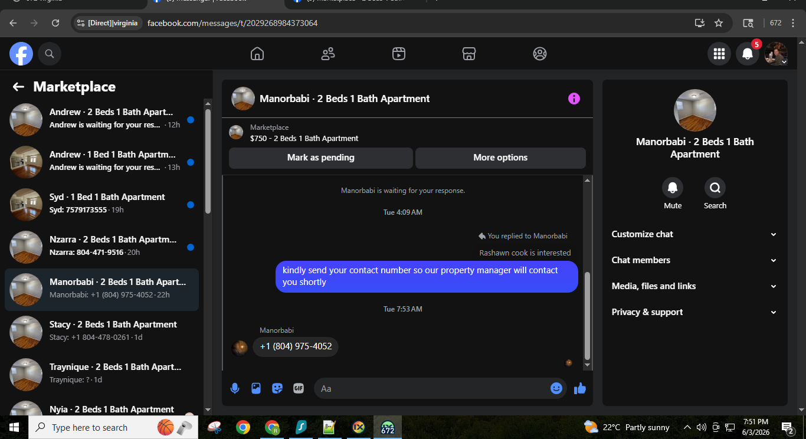Open Google Chrome from the taskbar
The image size is (806, 439).
click(243, 427)
